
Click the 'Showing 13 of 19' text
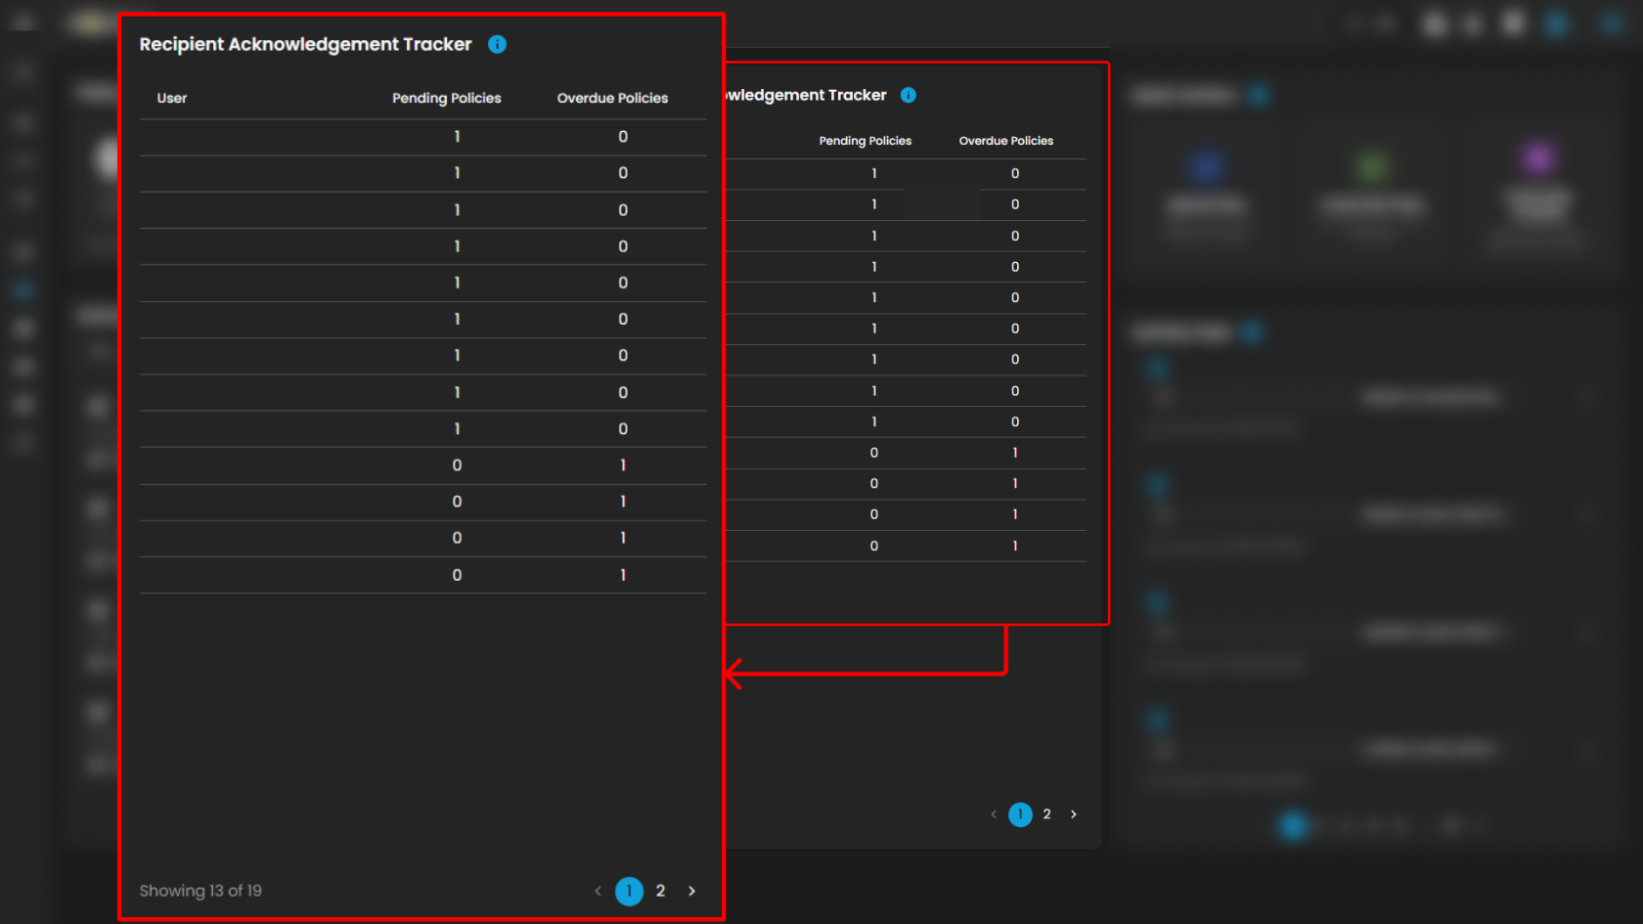(200, 891)
